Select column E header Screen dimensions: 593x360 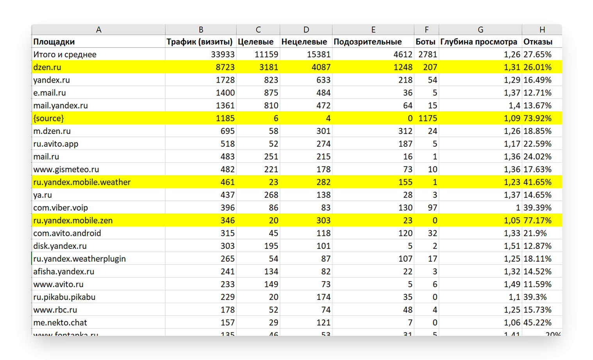point(373,30)
